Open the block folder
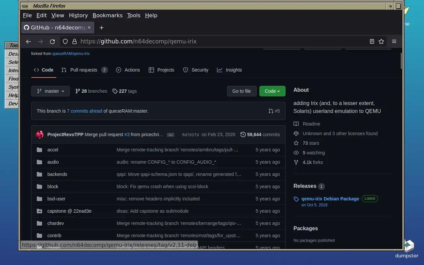424x265 pixels. tap(53, 186)
